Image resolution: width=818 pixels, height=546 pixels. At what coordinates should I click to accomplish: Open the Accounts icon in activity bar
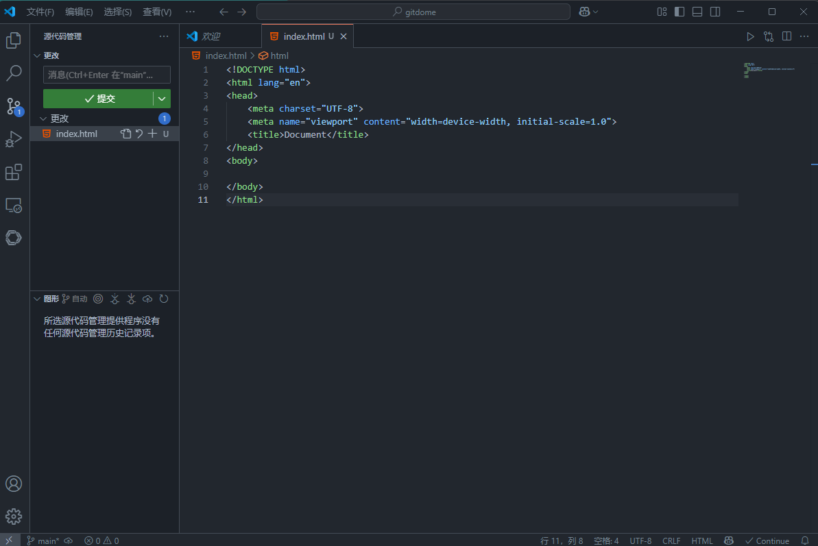click(14, 484)
